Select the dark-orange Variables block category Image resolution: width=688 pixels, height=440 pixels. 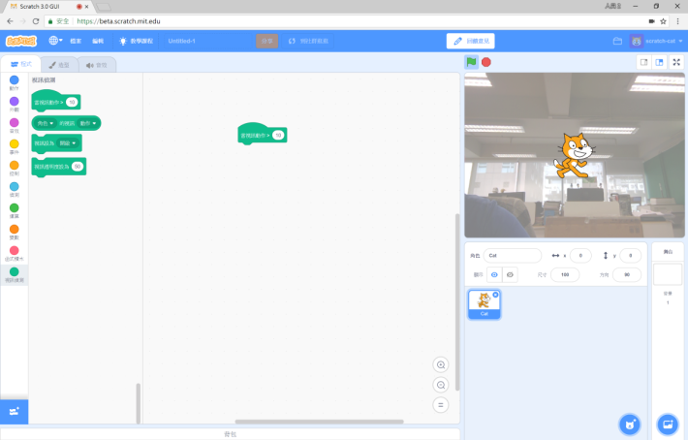14,232
